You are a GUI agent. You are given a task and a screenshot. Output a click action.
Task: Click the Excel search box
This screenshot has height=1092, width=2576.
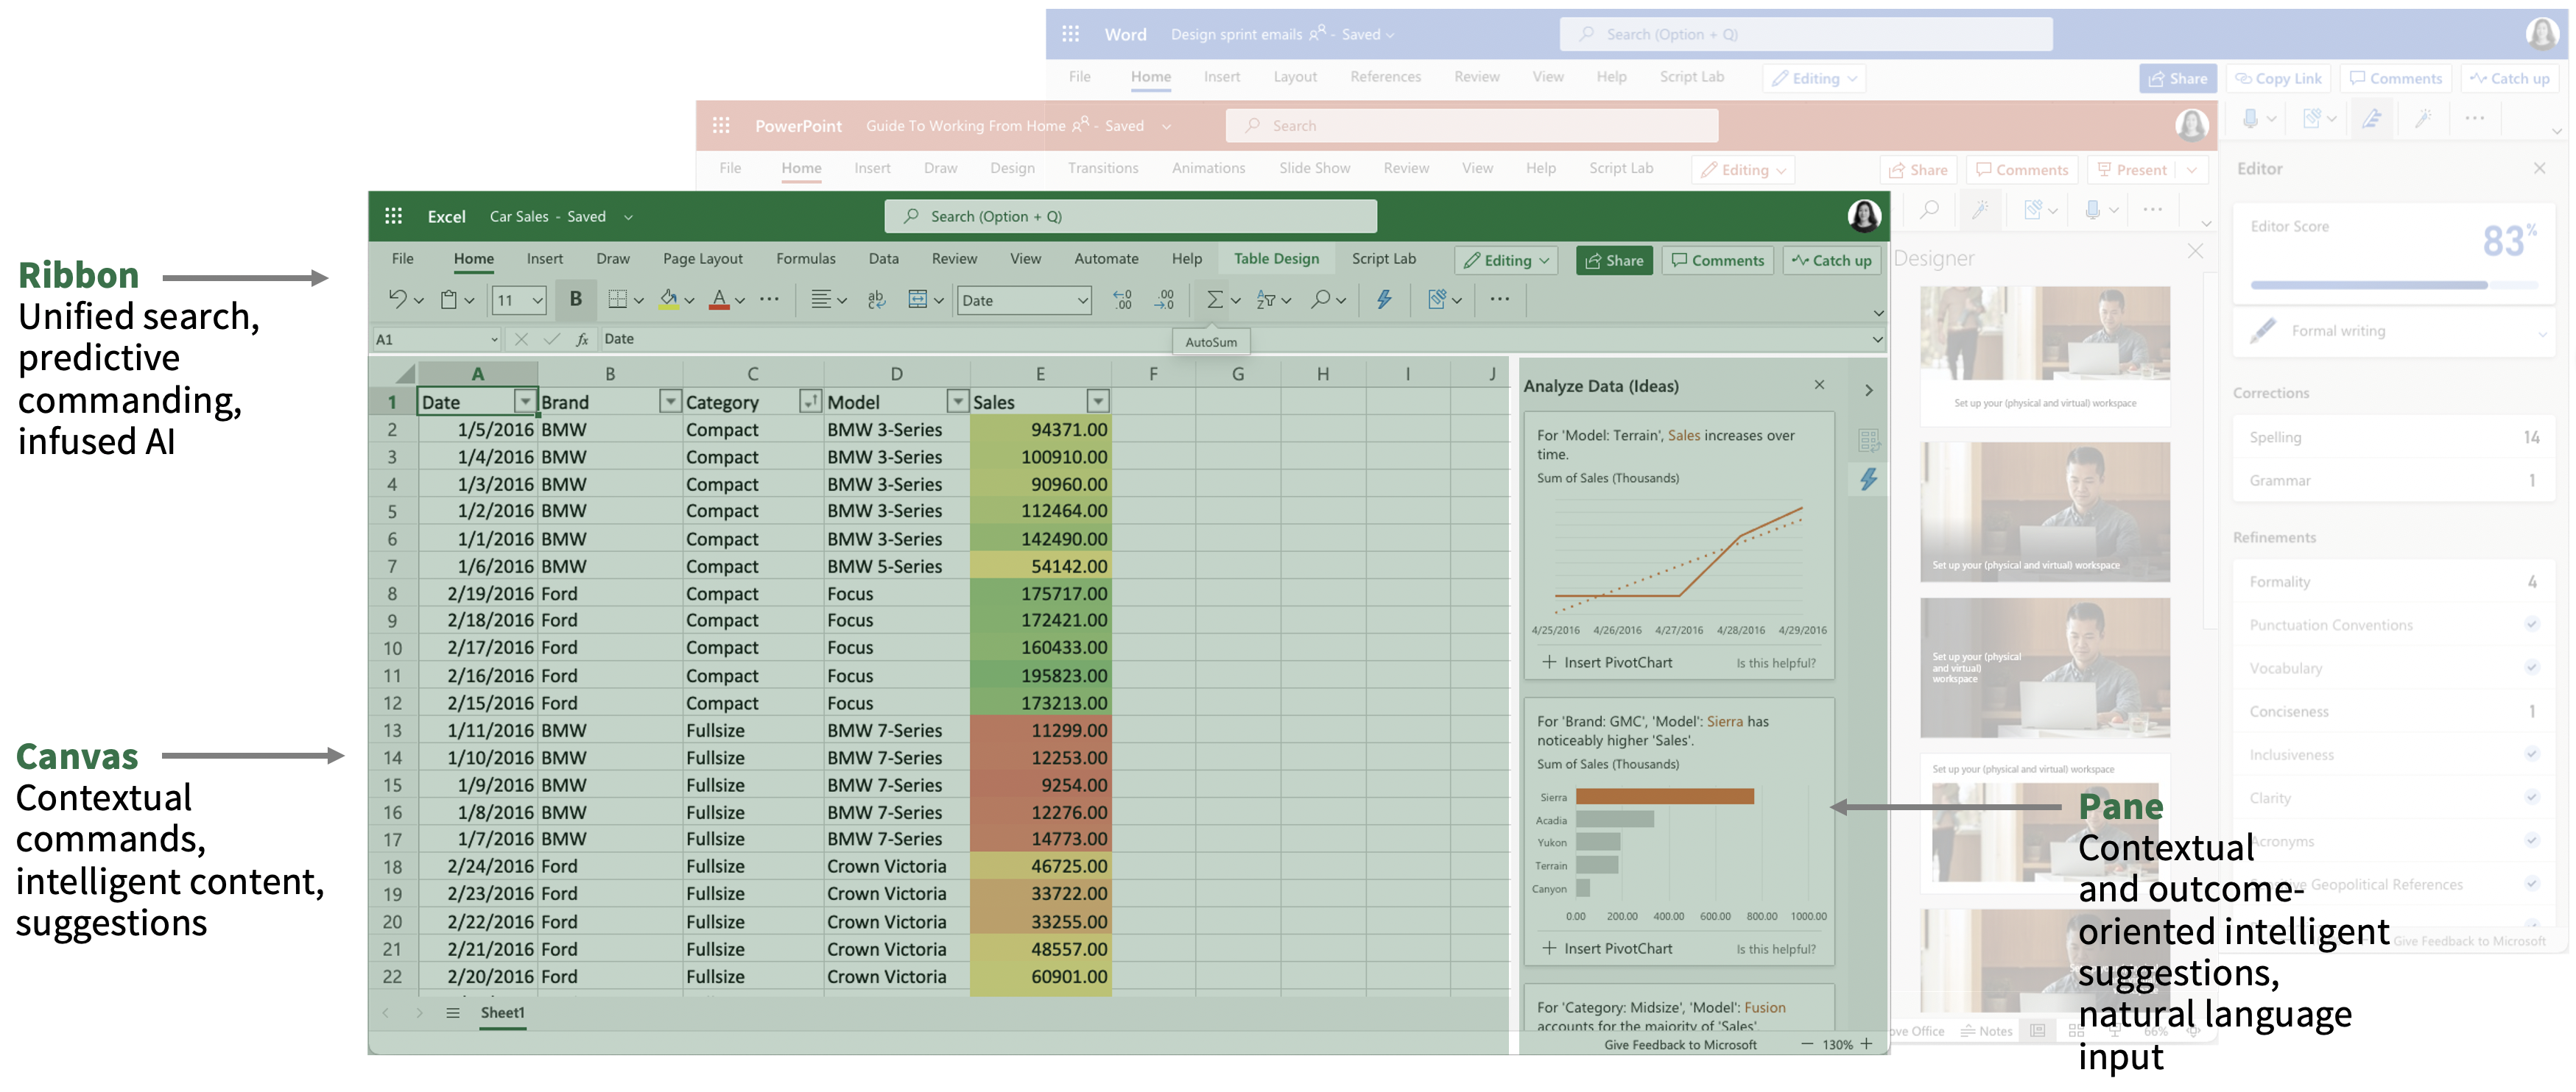[1130, 217]
